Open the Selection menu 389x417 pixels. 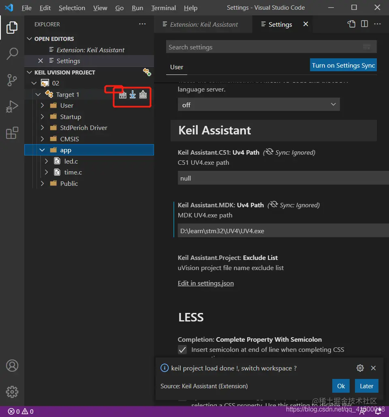[x=72, y=8]
